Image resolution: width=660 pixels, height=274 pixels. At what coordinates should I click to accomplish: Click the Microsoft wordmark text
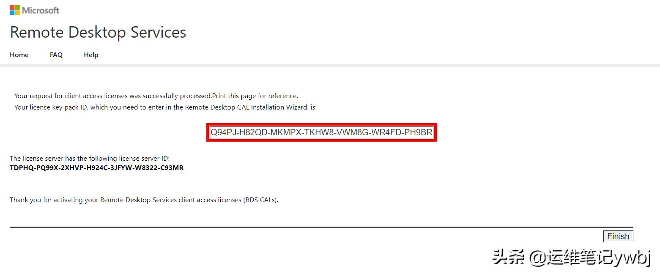41,10
